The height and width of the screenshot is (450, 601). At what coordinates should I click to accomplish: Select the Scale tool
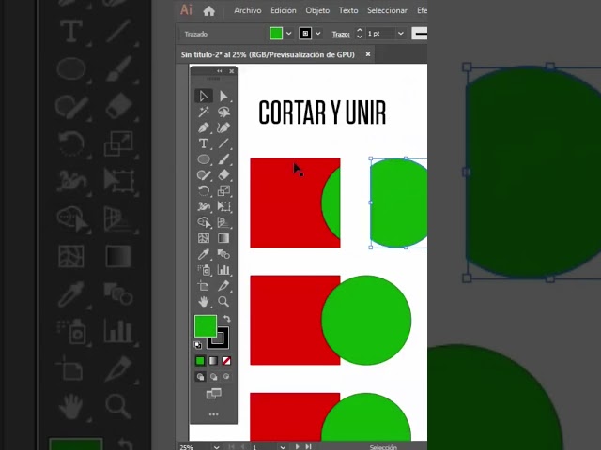223,190
